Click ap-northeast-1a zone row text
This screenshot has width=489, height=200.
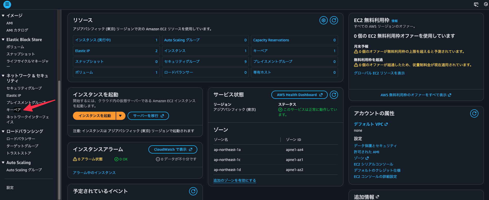pyautogui.click(x=227, y=150)
